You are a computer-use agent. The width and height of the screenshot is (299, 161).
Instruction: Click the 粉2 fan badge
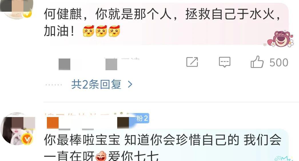tap(142, 118)
